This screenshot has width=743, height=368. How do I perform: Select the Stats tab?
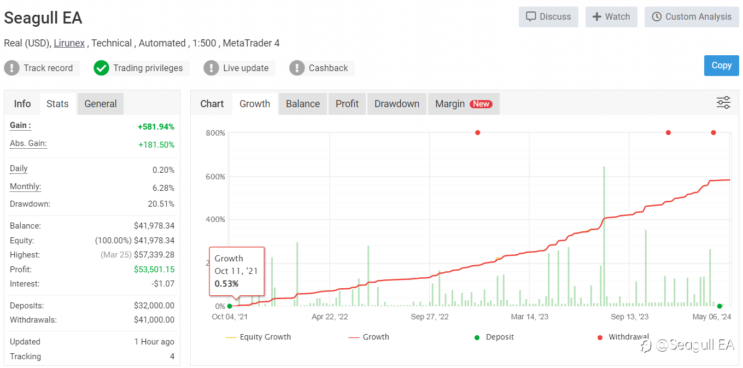pos(57,104)
